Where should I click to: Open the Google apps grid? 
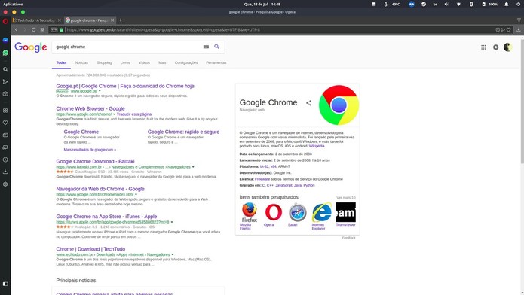pyautogui.click(x=483, y=47)
